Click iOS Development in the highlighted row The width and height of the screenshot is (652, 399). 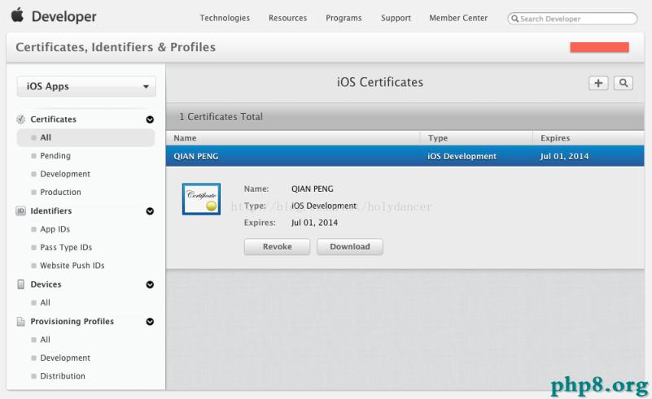(x=462, y=157)
